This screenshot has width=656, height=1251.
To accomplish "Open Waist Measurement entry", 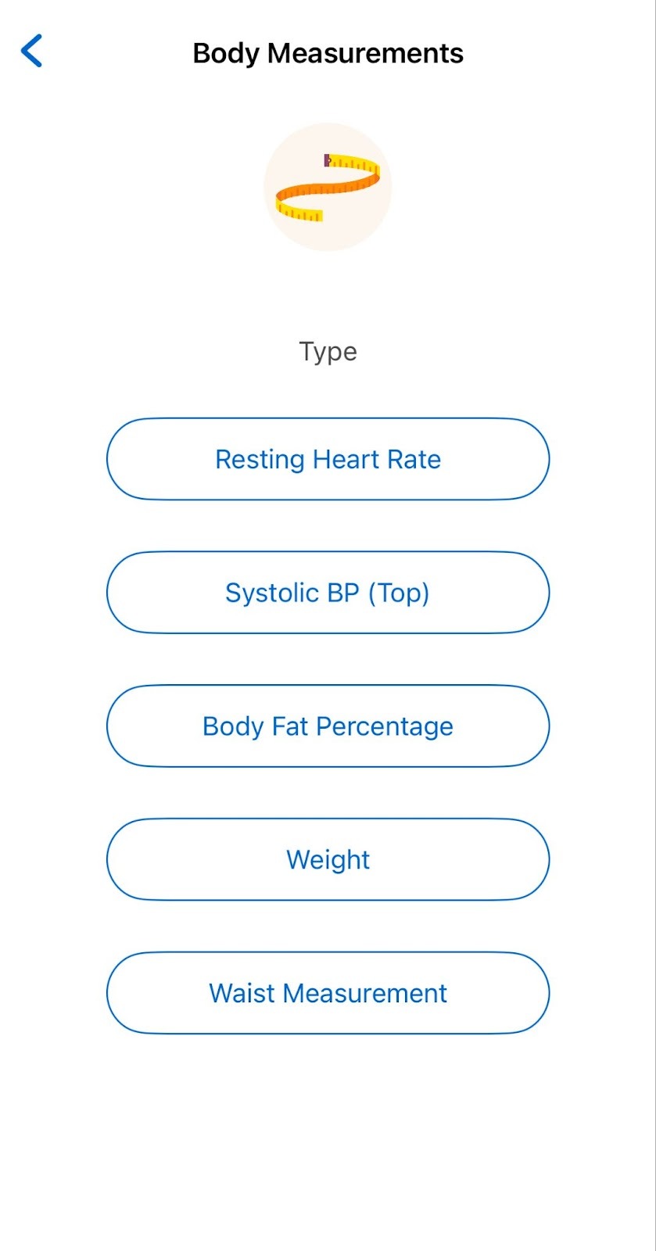I will [x=328, y=993].
